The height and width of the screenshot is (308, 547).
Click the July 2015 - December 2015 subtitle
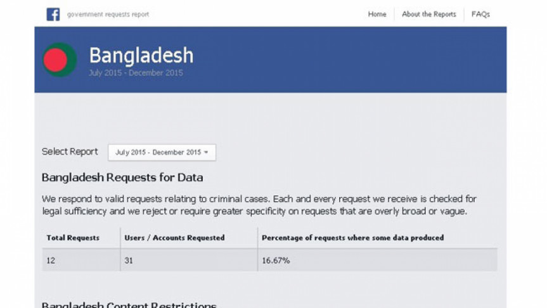(136, 73)
